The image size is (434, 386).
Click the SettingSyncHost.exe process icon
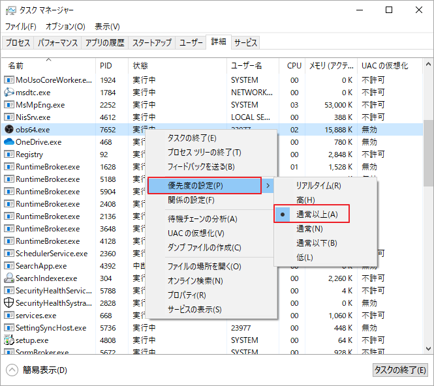[9, 328]
